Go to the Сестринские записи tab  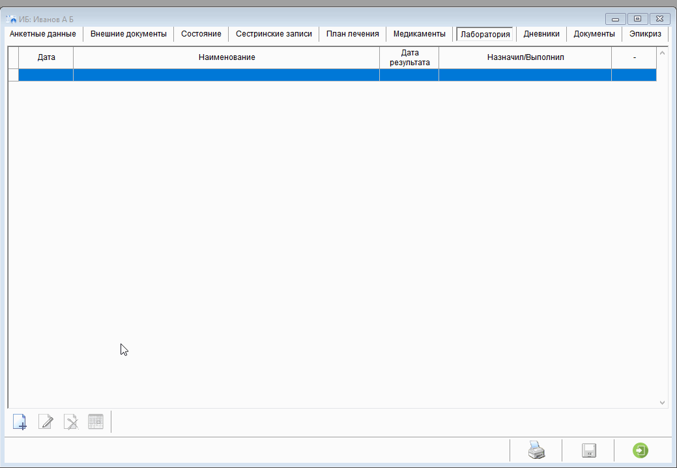click(x=274, y=34)
